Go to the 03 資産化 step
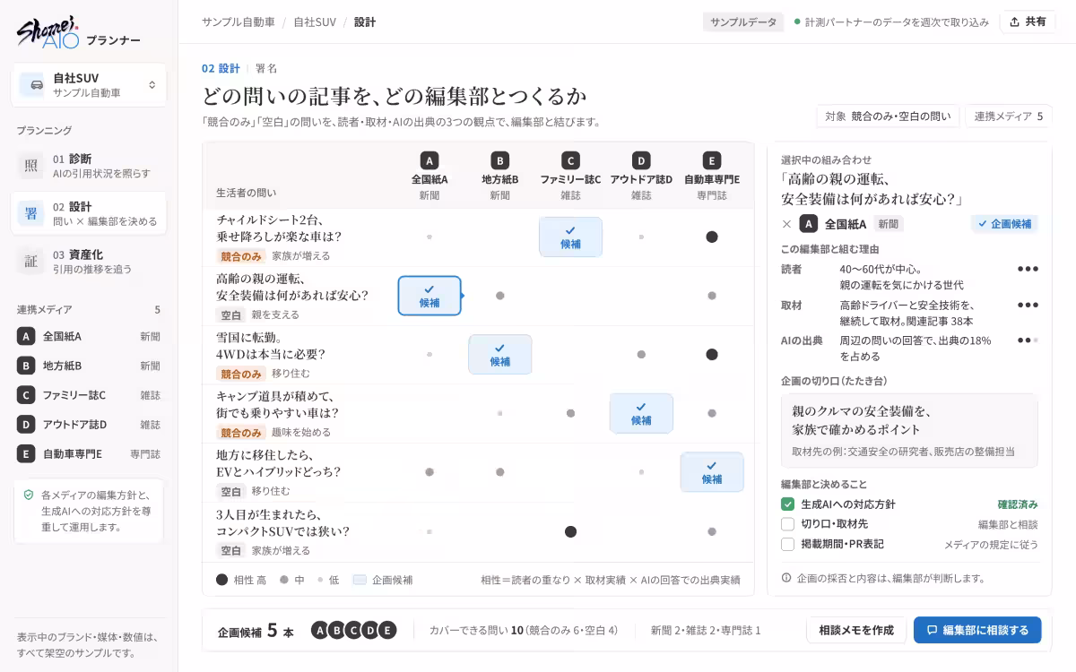Viewport: 1076px width, 672px height. point(89,262)
